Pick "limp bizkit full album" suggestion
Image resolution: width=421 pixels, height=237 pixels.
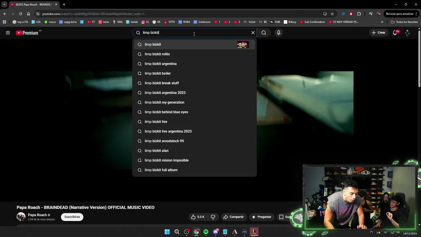click(x=194, y=170)
